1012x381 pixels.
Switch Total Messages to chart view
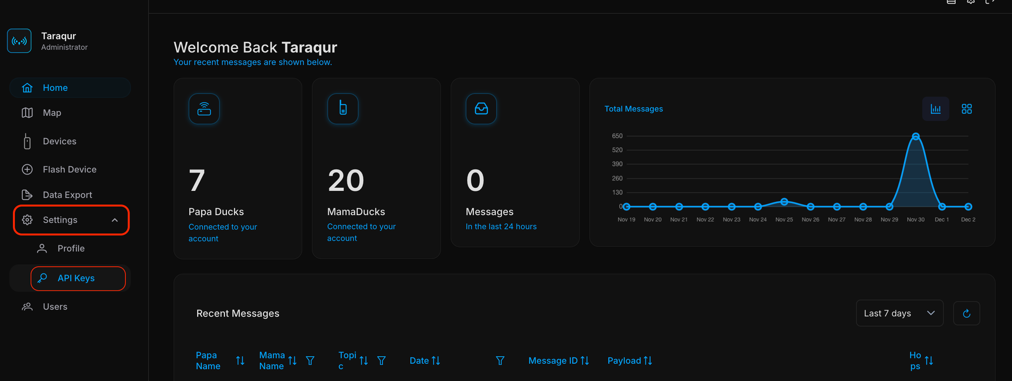[936, 109]
